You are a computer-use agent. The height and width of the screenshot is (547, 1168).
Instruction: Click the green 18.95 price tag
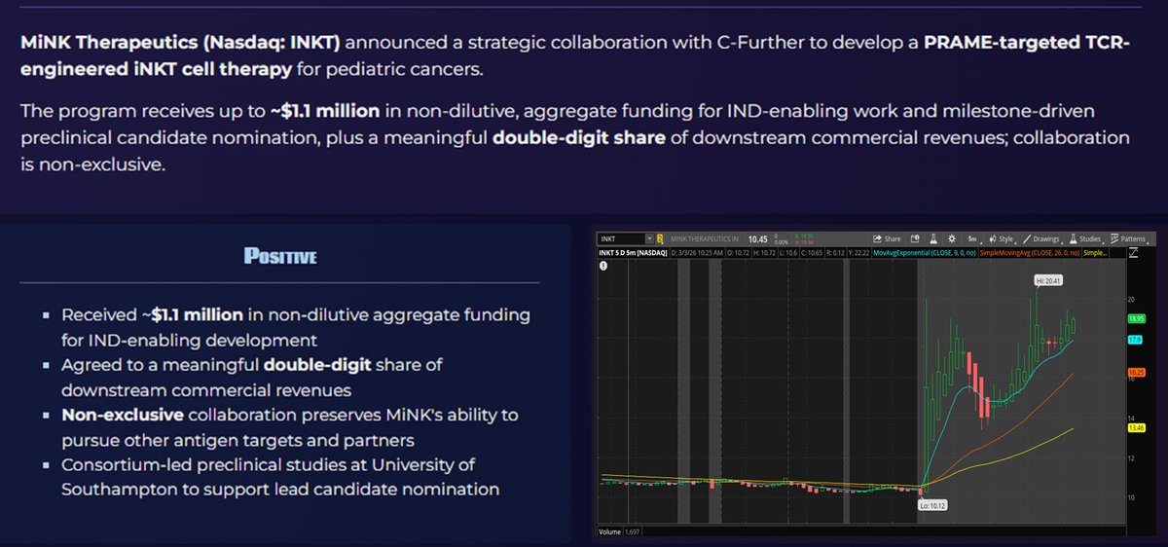(x=1136, y=317)
